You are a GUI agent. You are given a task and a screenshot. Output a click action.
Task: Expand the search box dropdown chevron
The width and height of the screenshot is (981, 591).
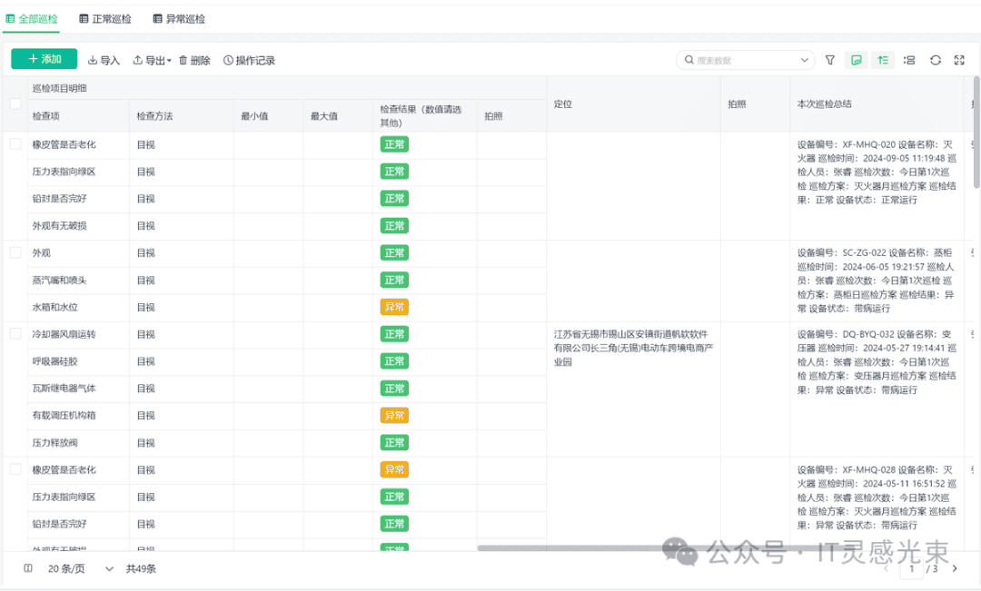click(x=805, y=60)
